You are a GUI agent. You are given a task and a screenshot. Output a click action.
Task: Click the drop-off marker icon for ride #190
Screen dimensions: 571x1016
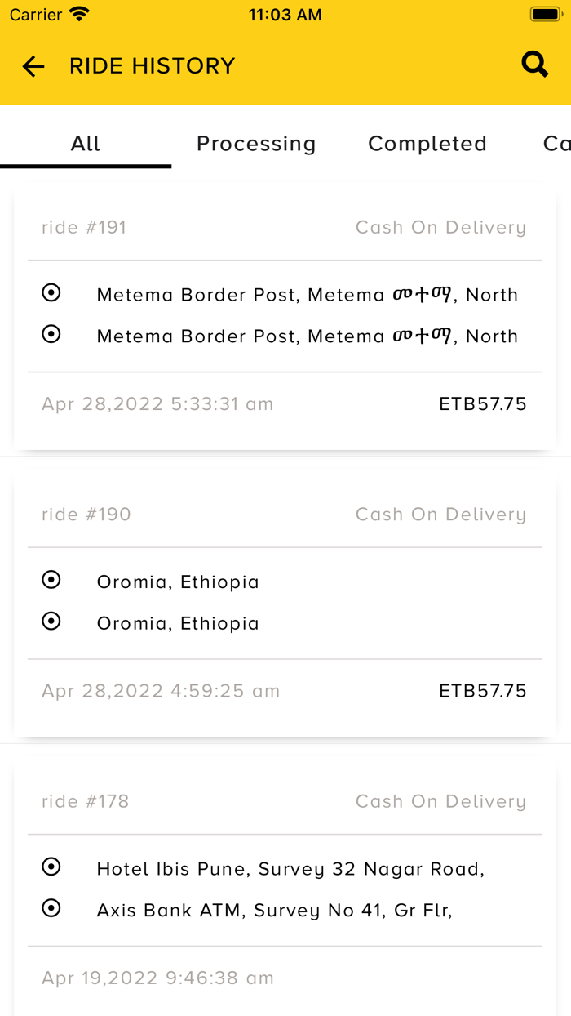tap(51, 622)
